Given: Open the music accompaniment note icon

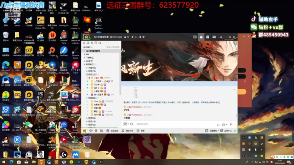Looking at the screenshot, I should [x=123, y=131].
